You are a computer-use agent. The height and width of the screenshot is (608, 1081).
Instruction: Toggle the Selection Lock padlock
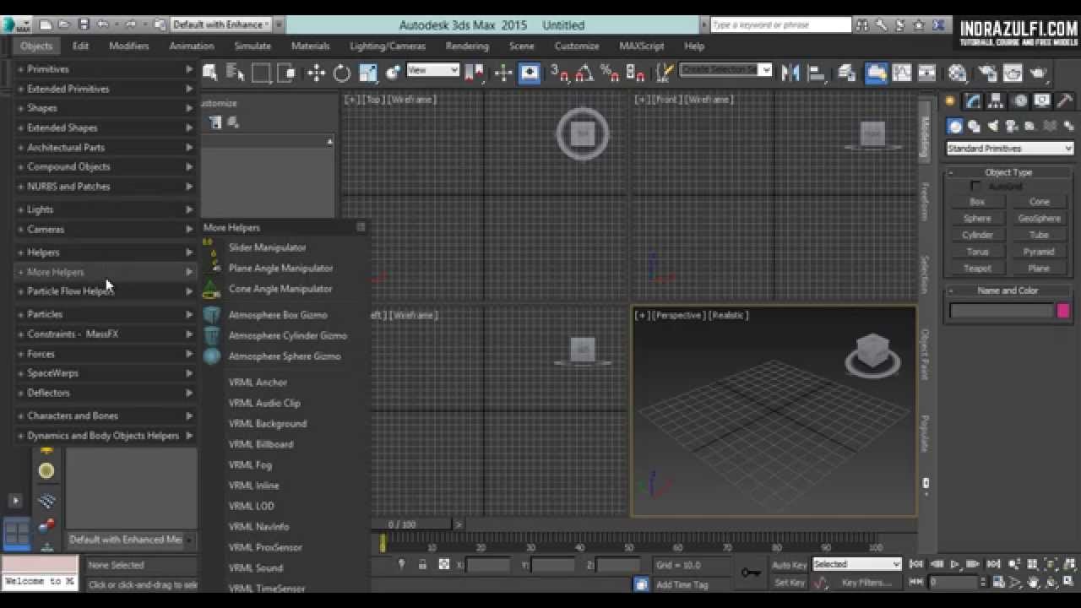point(422,564)
